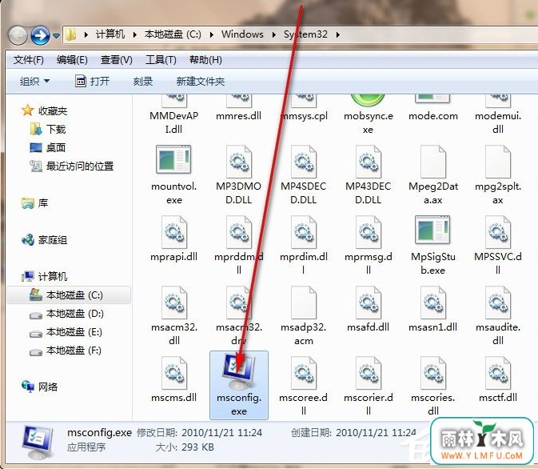Select the msasn1.dll file icon
The height and width of the screenshot is (469, 538).
click(433, 303)
